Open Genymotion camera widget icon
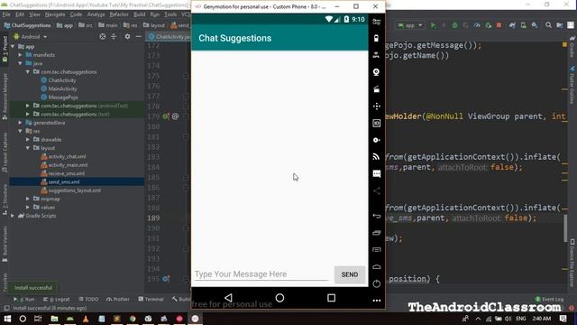Image resolution: width=577 pixels, height=325 pixels. point(376,72)
